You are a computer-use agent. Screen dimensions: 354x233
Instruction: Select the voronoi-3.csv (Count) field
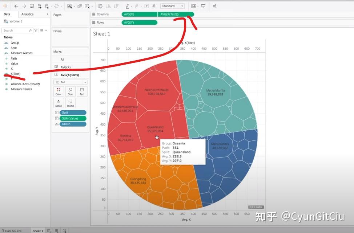pyautogui.click(x=25, y=84)
